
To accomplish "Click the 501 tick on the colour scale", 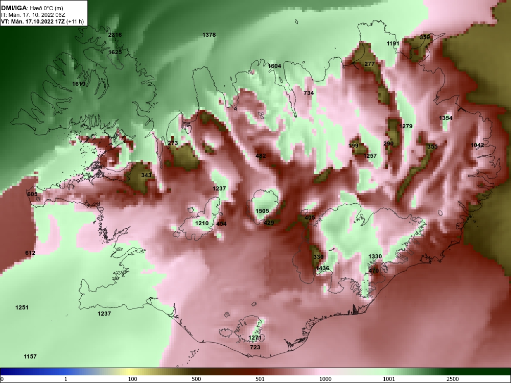I will pyautogui.click(x=260, y=379).
